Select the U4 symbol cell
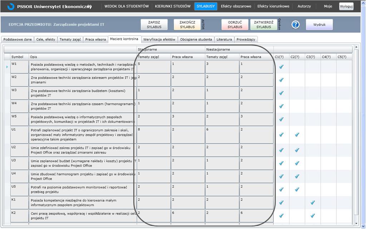This screenshot has height=229, width=366. [x=19, y=176]
